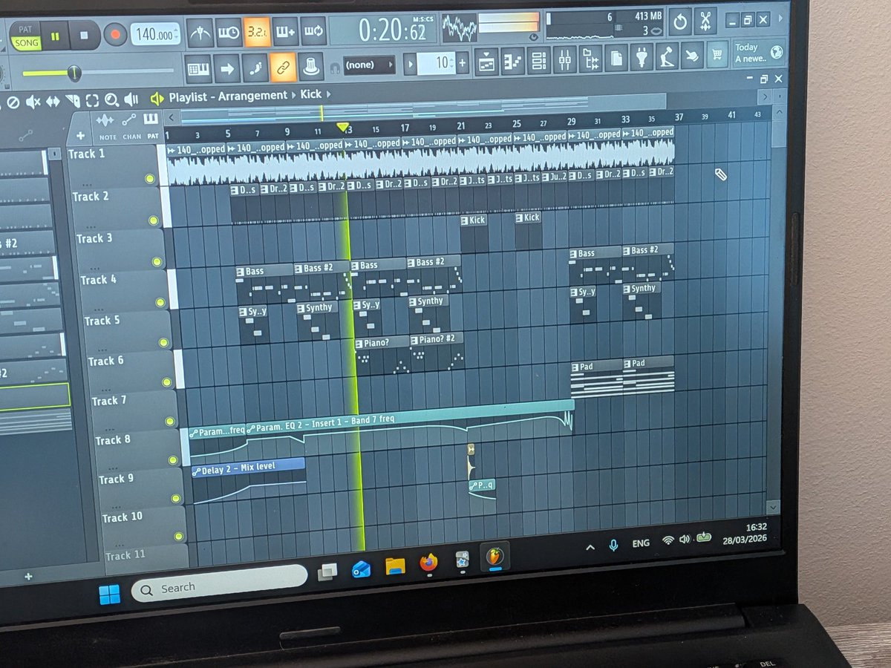
Task: Click the step editing arrow icon
Action: [x=226, y=68]
